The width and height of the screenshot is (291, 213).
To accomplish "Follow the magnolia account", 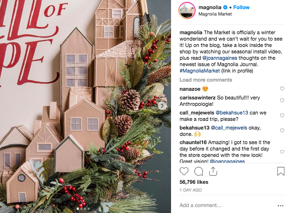I will click(x=241, y=7).
